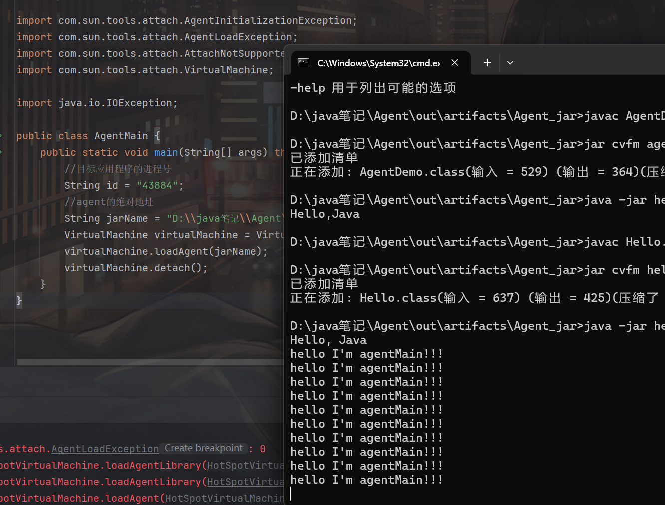Open the AgentLoadException link in console
Image resolution: width=665 pixels, height=505 pixels.
[105, 449]
